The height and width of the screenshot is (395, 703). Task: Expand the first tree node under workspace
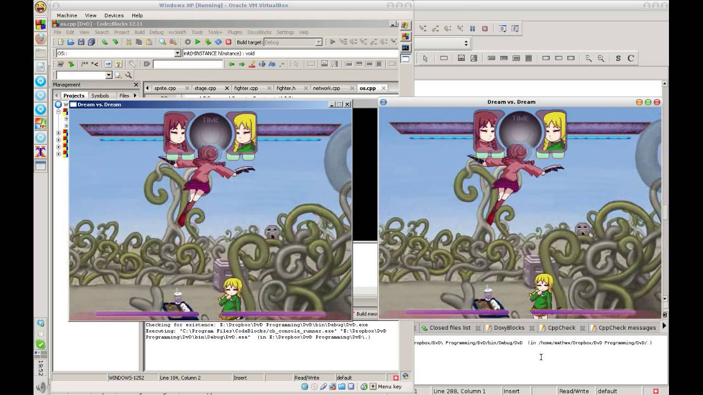tap(58, 111)
